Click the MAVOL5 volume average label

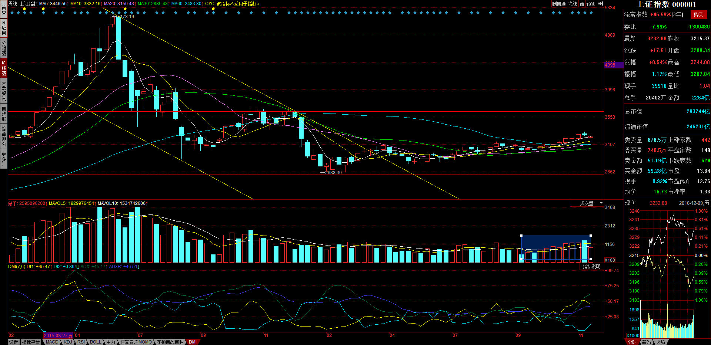pyautogui.click(x=73, y=203)
